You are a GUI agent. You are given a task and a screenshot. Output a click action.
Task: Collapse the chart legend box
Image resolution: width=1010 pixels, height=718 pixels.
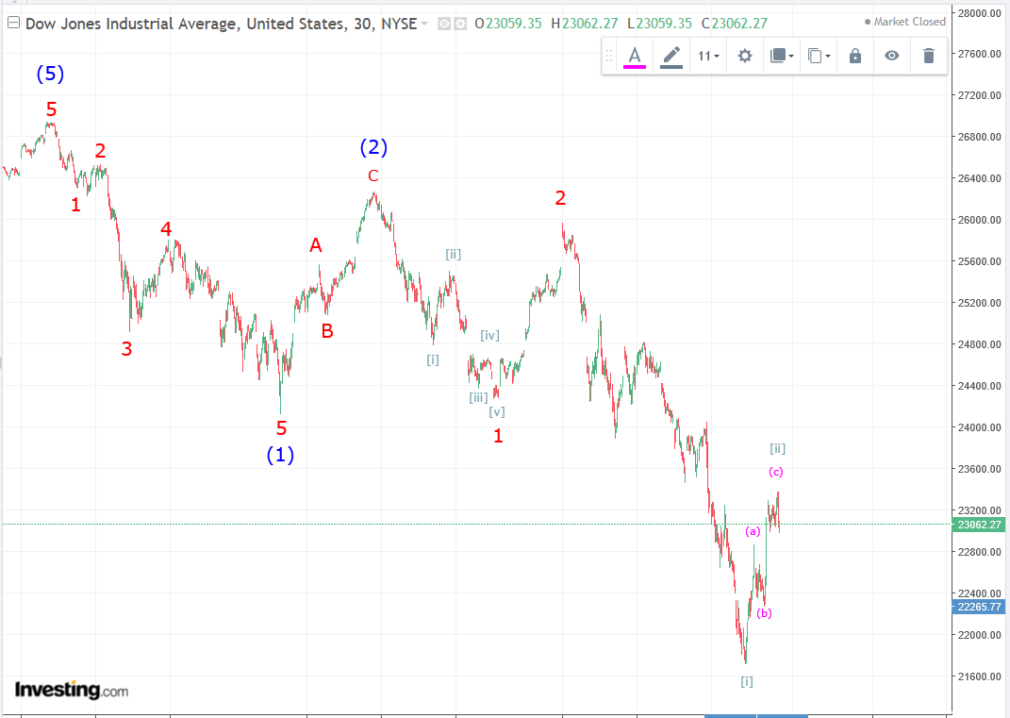pyautogui.click(x=13, y=24)
